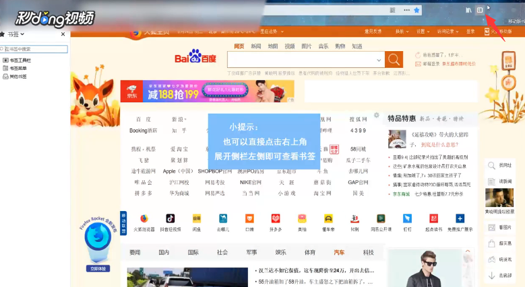
Task: Open the 国际 news tab
Action: 193,253
